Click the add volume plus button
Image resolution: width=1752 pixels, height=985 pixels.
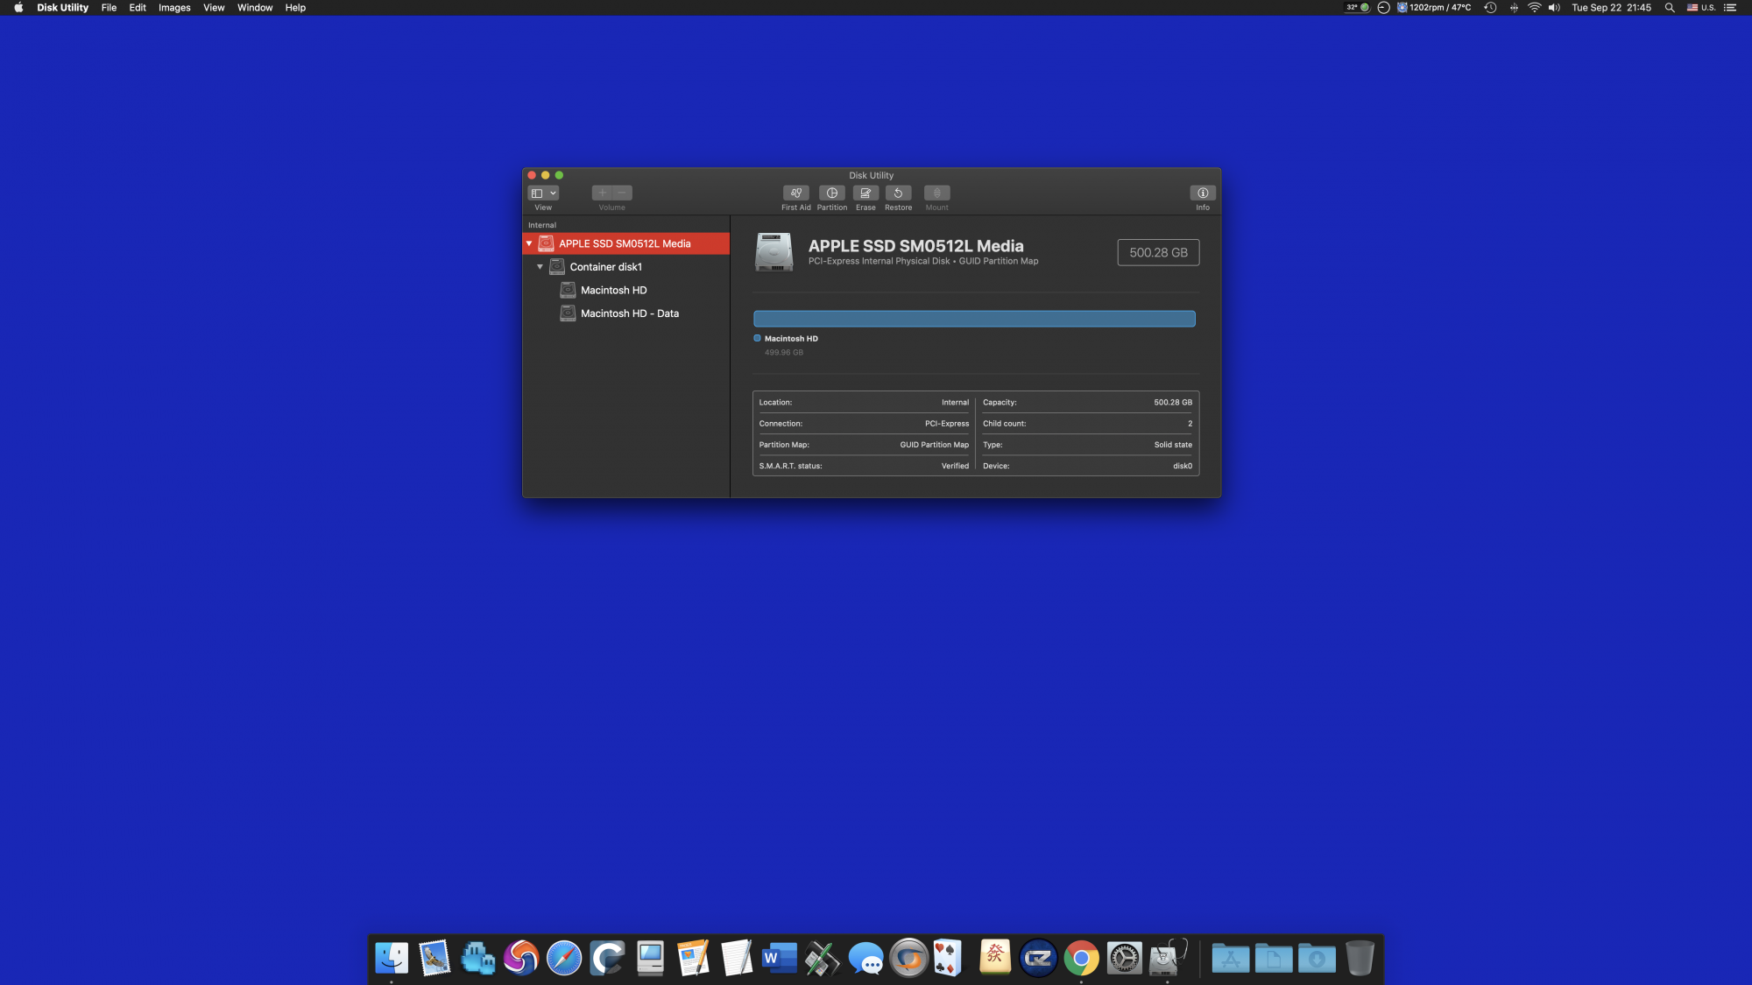tap(602, 193)
